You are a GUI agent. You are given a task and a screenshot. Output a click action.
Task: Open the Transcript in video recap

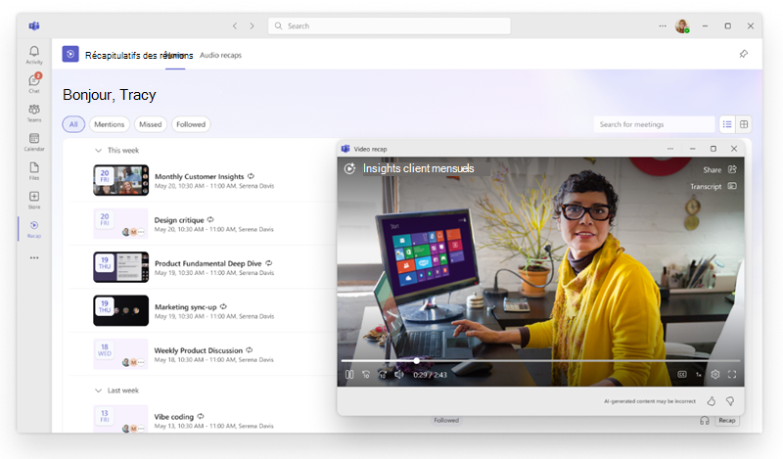click(714, 186)
